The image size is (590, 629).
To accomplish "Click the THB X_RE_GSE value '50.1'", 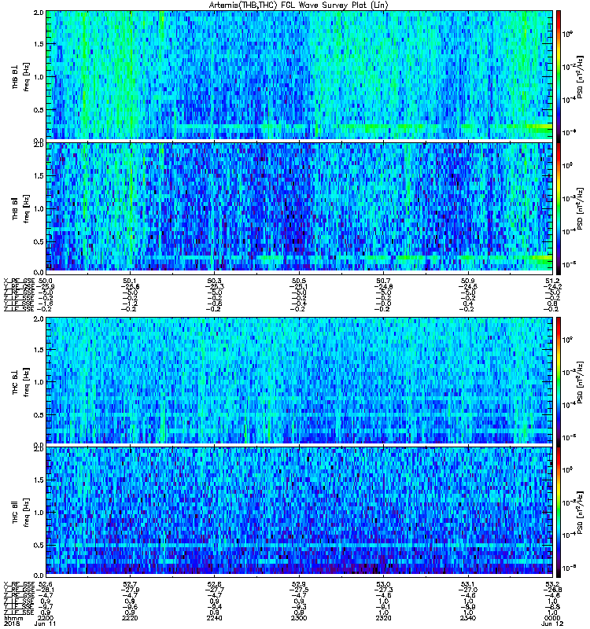I will coord(130,281).
